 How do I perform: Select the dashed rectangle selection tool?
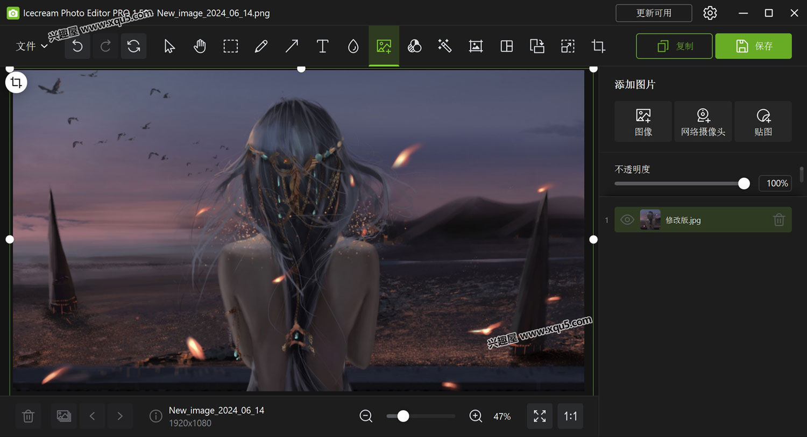[x=231, y=46]
